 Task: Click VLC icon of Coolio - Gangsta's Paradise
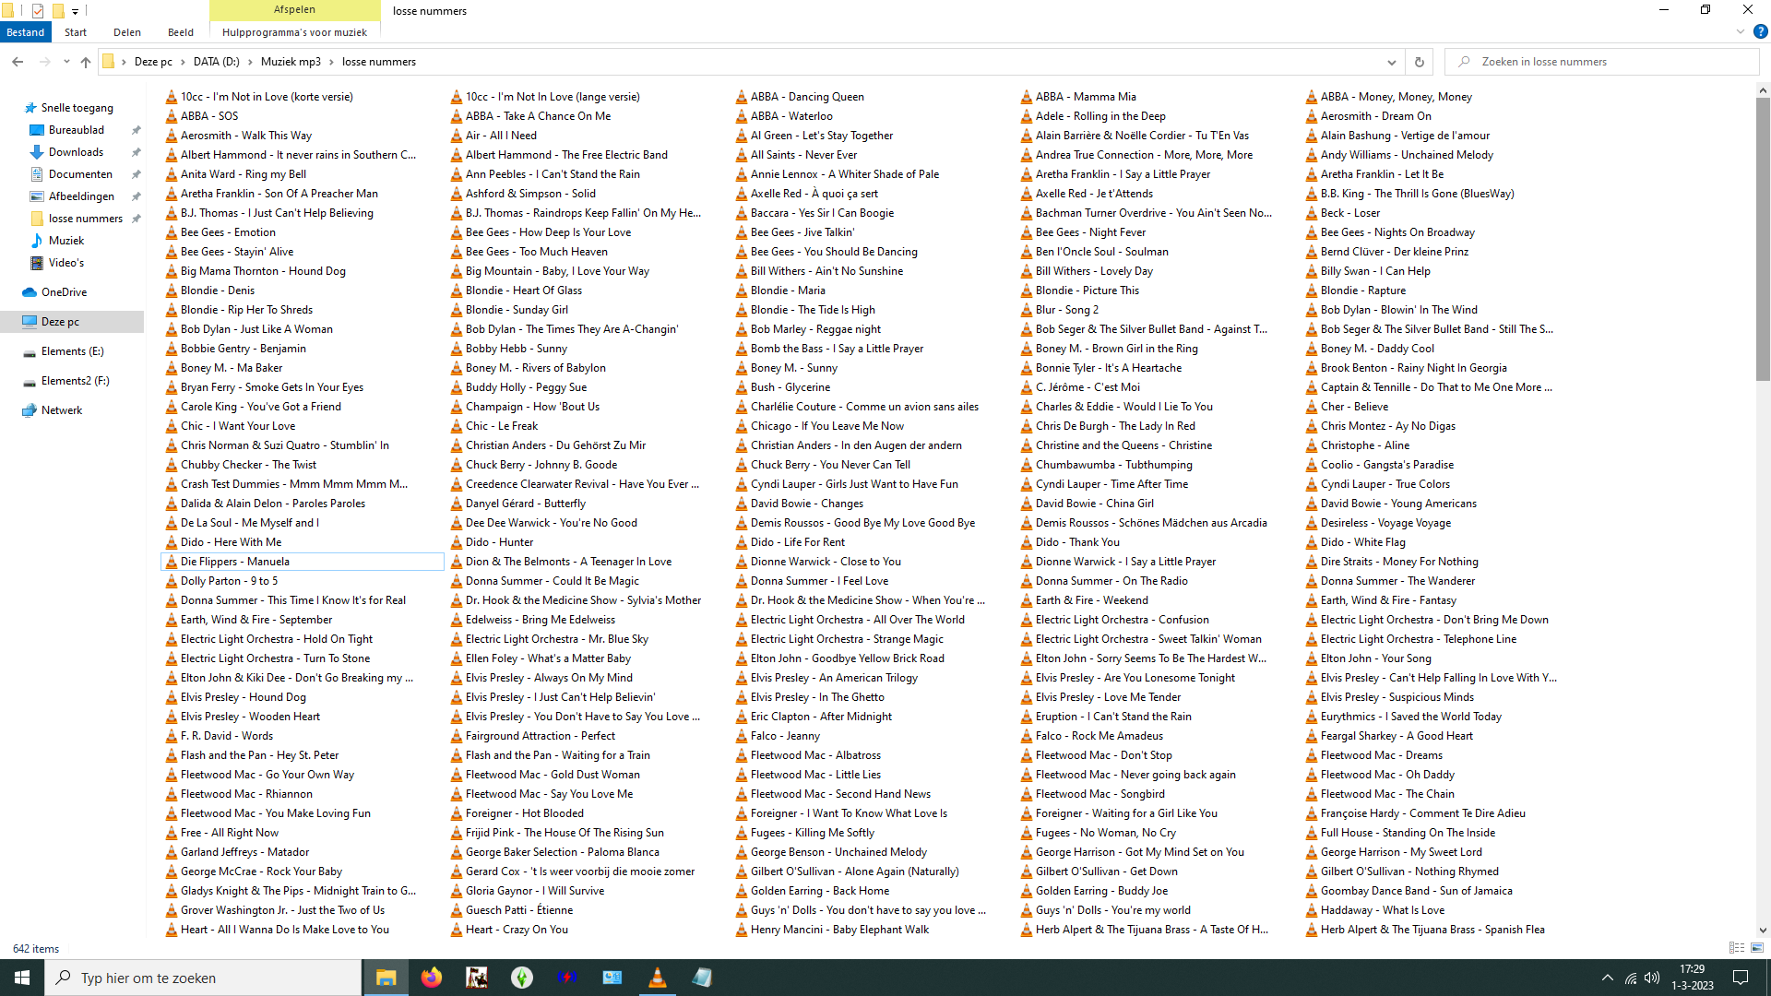(1312, 465)
